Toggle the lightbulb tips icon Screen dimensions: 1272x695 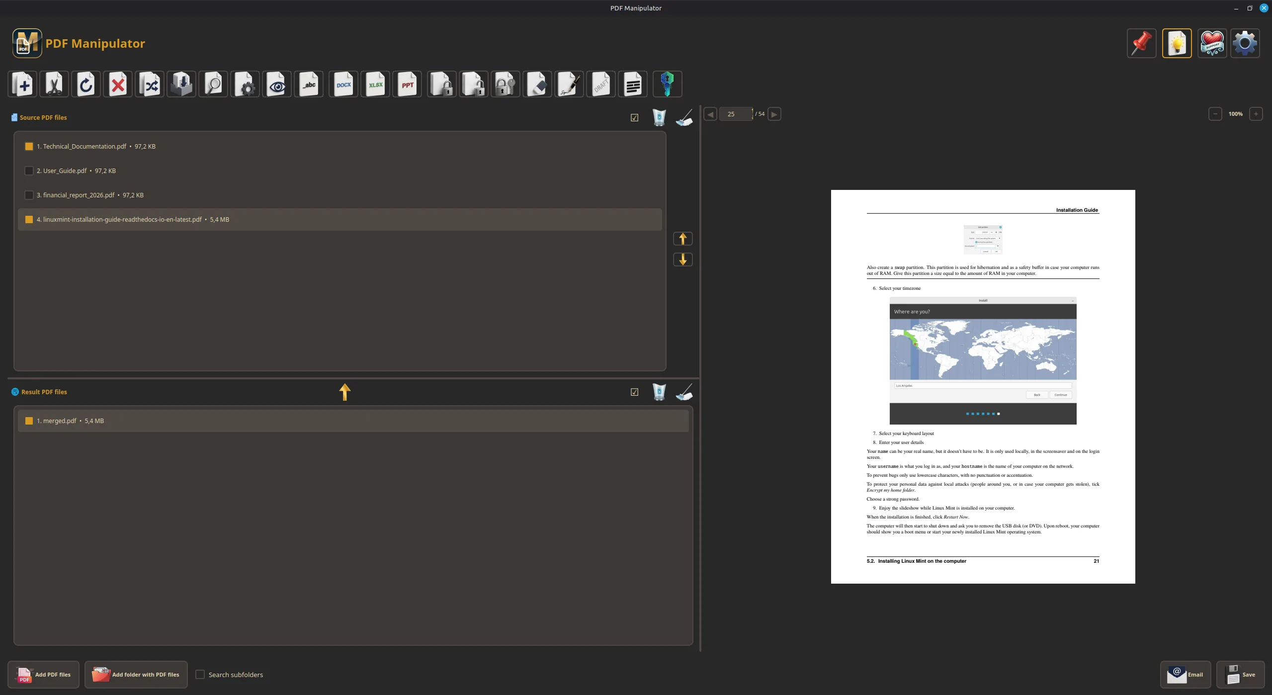tap(1177, 43)
